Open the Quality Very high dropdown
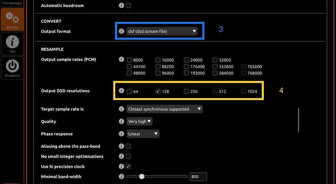Image resolution: width=336 pixels, height=184 pixels. (x=140, y=121)
